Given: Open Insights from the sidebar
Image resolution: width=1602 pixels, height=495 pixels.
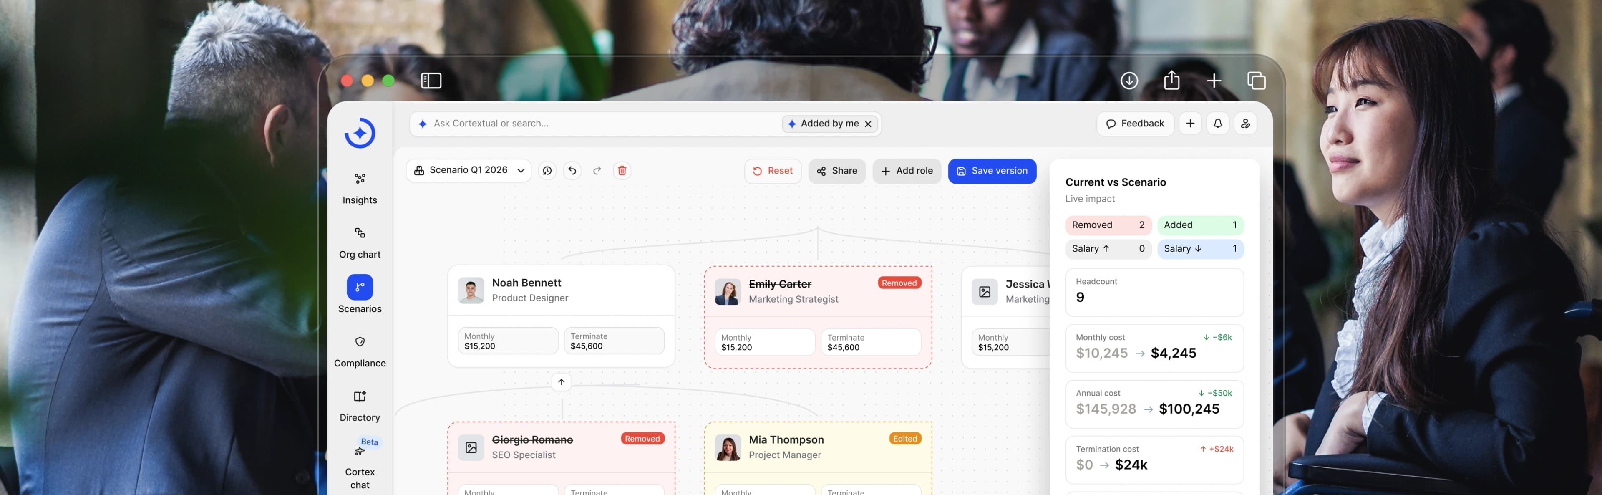Looking at the screenshot, I should pyautogui.click(x=360, y=189).
